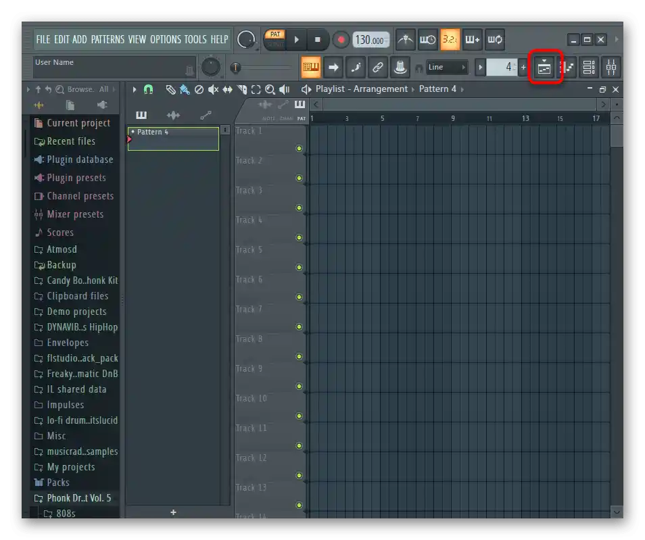645x540 pixels.
Task: Open the Channel rack
Action: click(589, 67)
